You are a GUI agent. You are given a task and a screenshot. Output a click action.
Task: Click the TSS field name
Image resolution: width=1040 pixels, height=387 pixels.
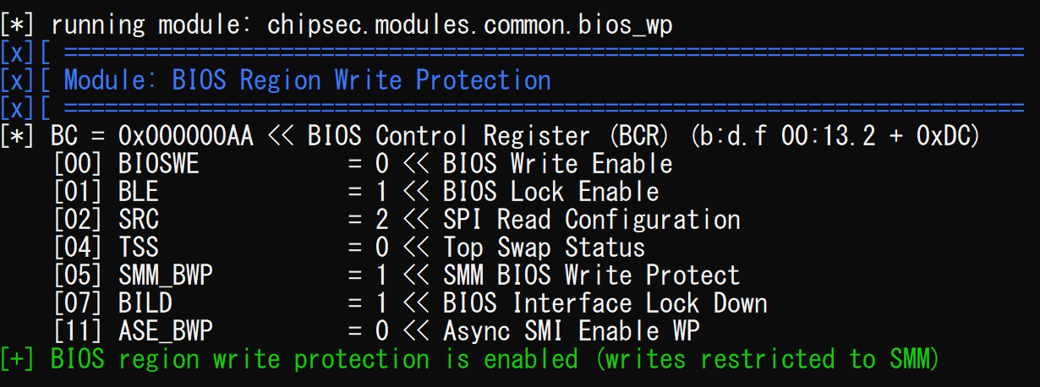coord(139,248)
